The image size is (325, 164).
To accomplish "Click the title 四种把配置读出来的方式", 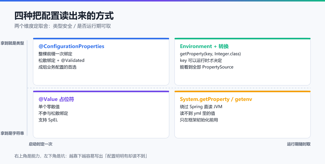I will click(x=64, y=16).
